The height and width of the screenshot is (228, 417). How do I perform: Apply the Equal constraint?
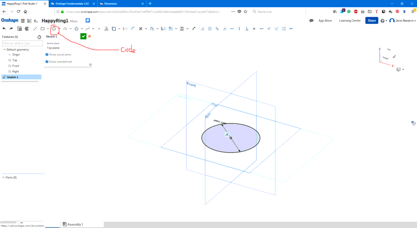click(x=254, y=29)
